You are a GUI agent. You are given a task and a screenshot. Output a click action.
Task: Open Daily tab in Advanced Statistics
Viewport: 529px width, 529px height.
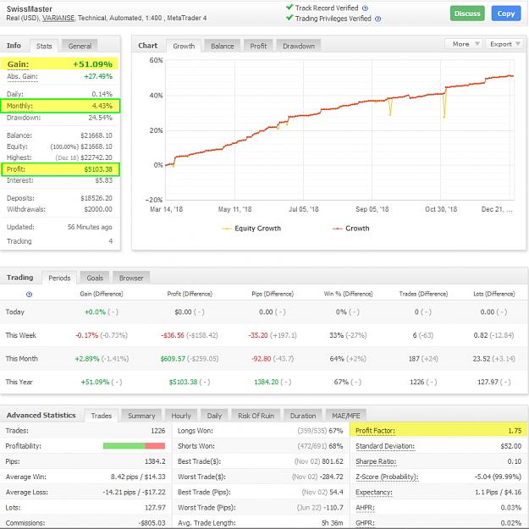[x=214, y=416]
